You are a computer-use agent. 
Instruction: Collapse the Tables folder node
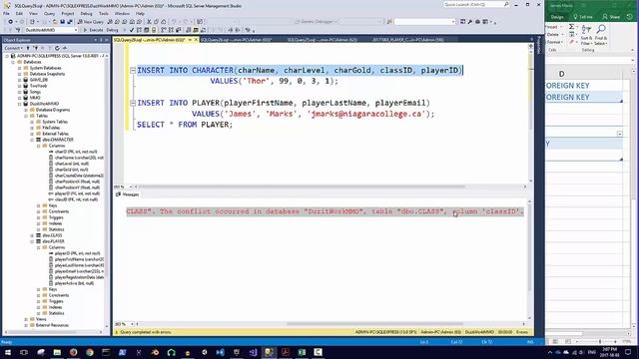[x=26, y=116]
